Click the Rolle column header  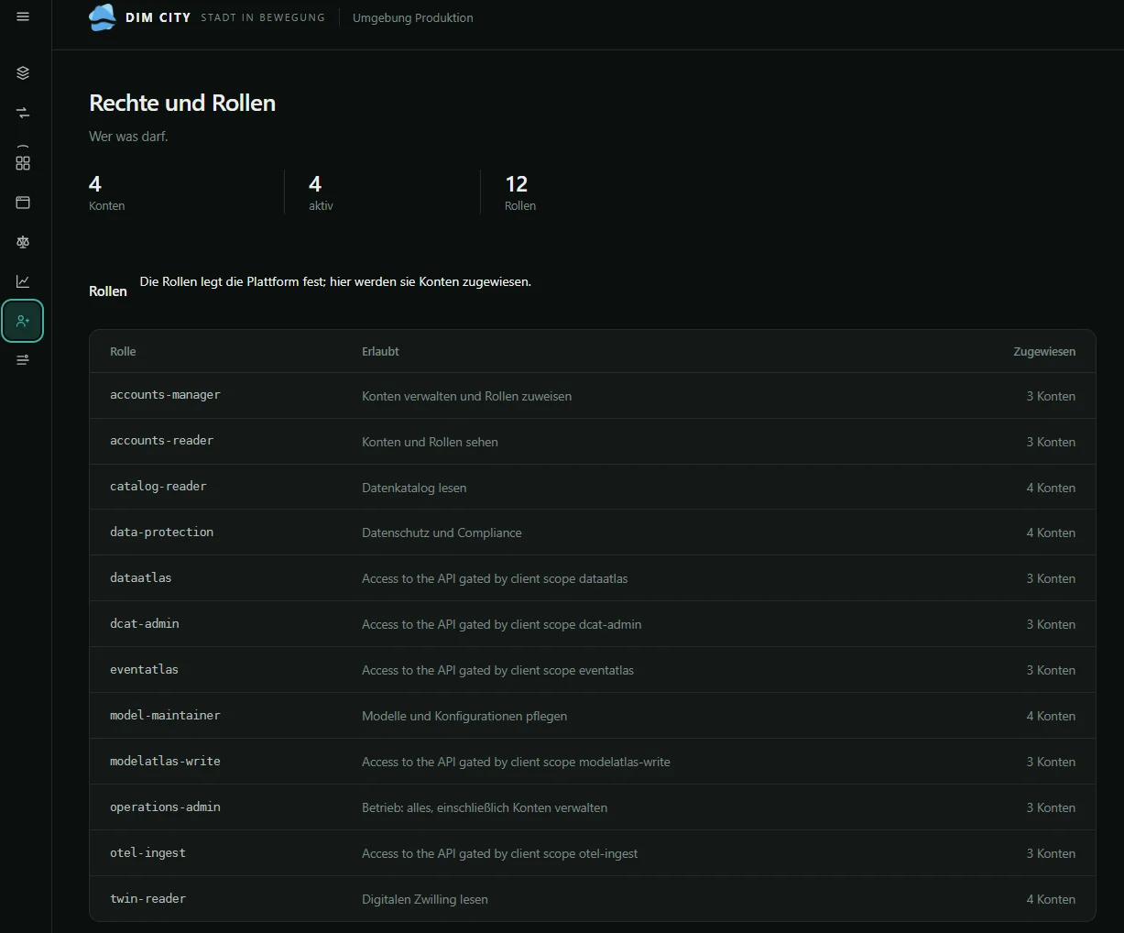[123, 351]
